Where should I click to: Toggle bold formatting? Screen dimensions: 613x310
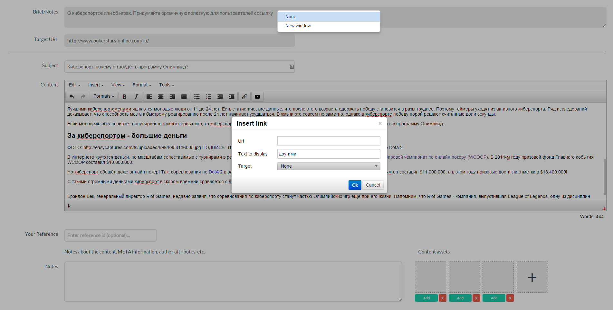125,97
